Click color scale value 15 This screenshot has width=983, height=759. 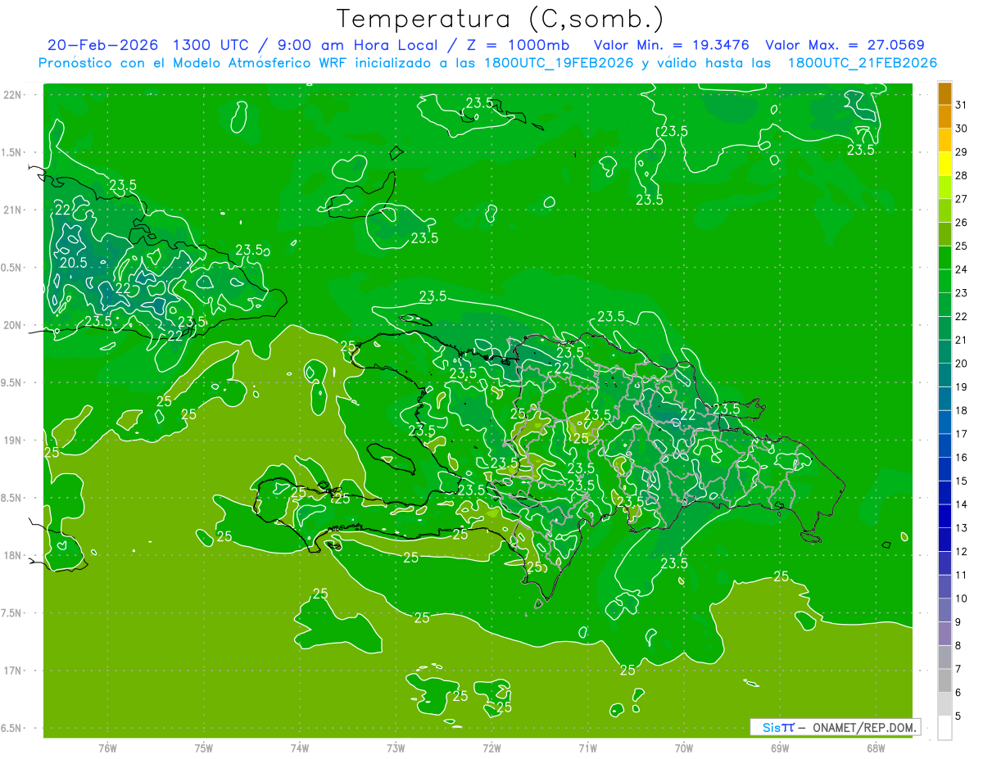point(962,481)
